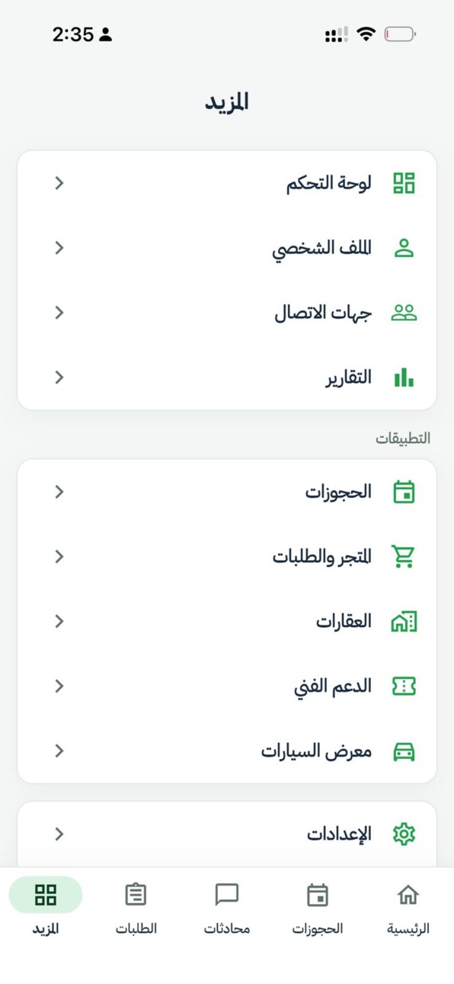Image resolution: width=454 pixels, height=984 pixels.
Task: Expand the التقارير row chevron arrow
Action: tap(59, 378)
